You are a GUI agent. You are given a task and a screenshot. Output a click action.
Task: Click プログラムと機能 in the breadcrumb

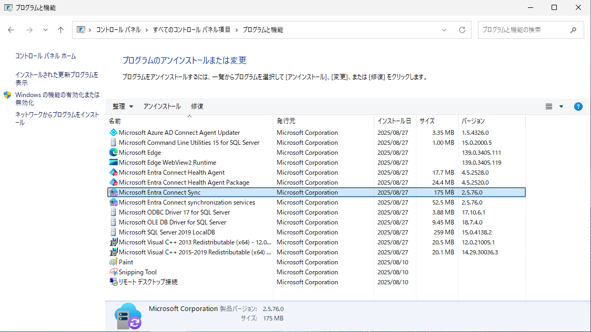pyautogui.click(x=263, y=30)
